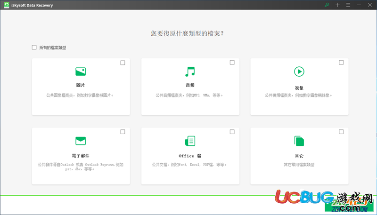
Task: Click the 其它常用檔案類型 description
Action: 299,165
